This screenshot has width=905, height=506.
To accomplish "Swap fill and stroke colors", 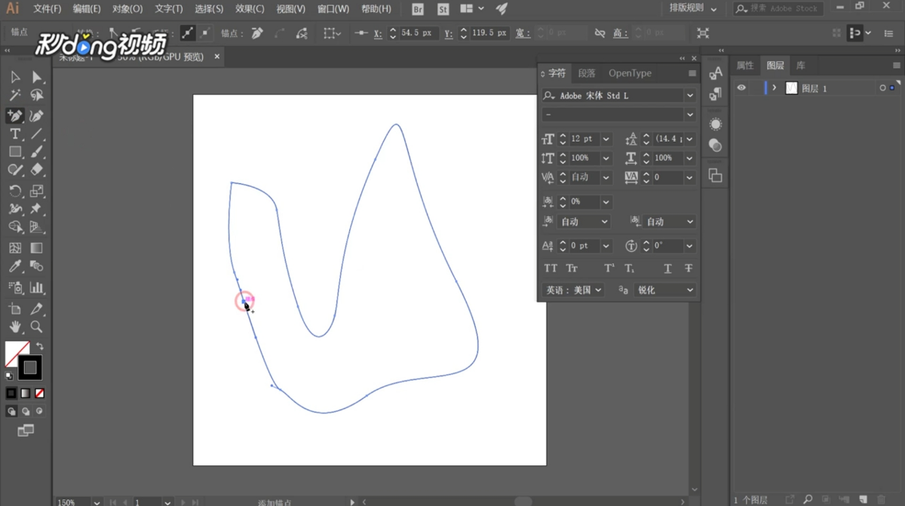I will click(39, 347).
